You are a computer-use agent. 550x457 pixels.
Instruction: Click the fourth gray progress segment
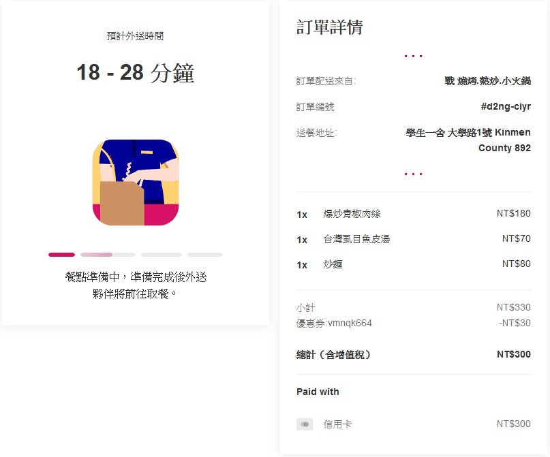coord(205,255)
